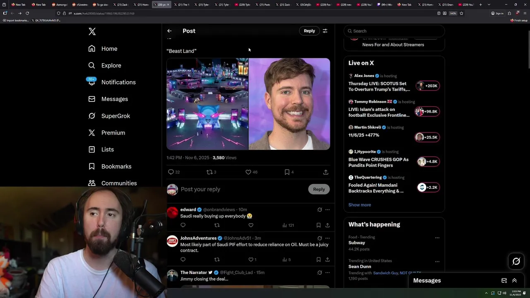This screenshot has height=298, width=530.
Task: Open Bookmarks in sidebar
Action: 110,166
